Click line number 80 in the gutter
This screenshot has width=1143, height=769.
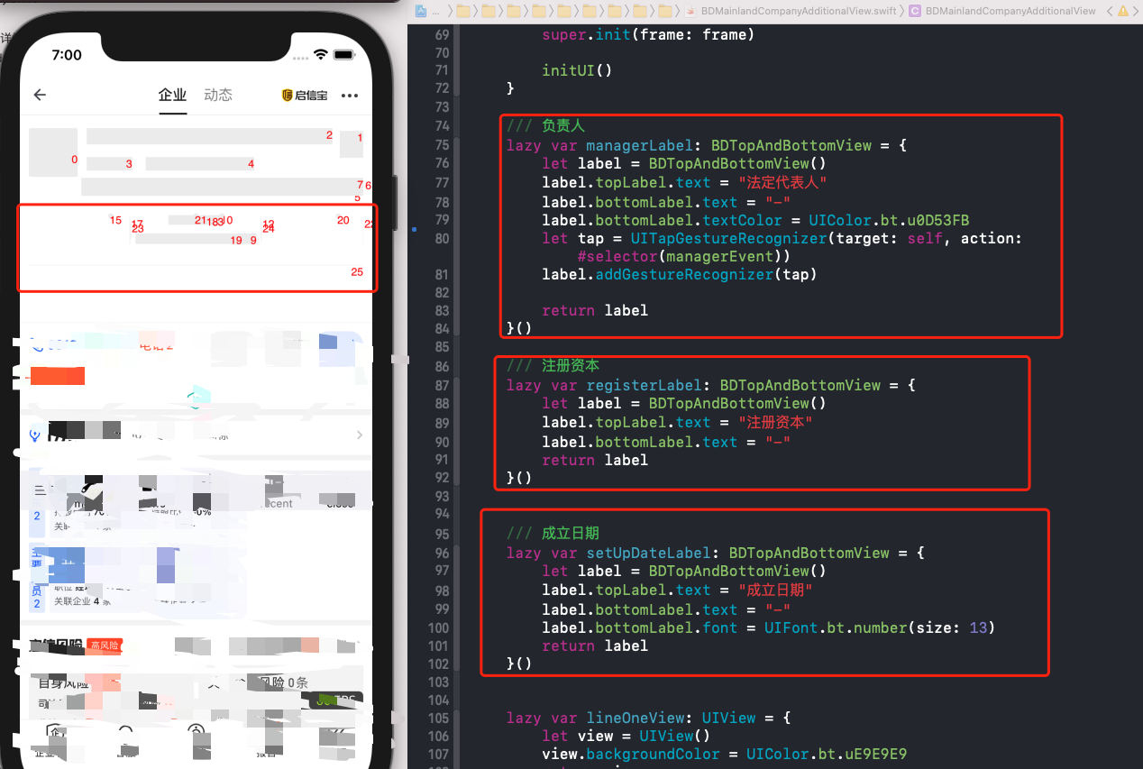441,239
